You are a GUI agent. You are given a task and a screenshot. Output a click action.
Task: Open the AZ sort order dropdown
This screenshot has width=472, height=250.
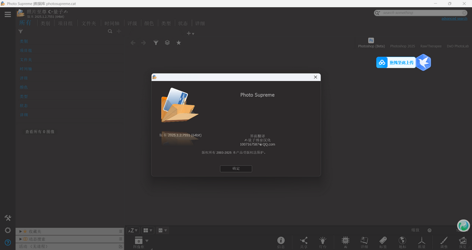click(133, 230)
